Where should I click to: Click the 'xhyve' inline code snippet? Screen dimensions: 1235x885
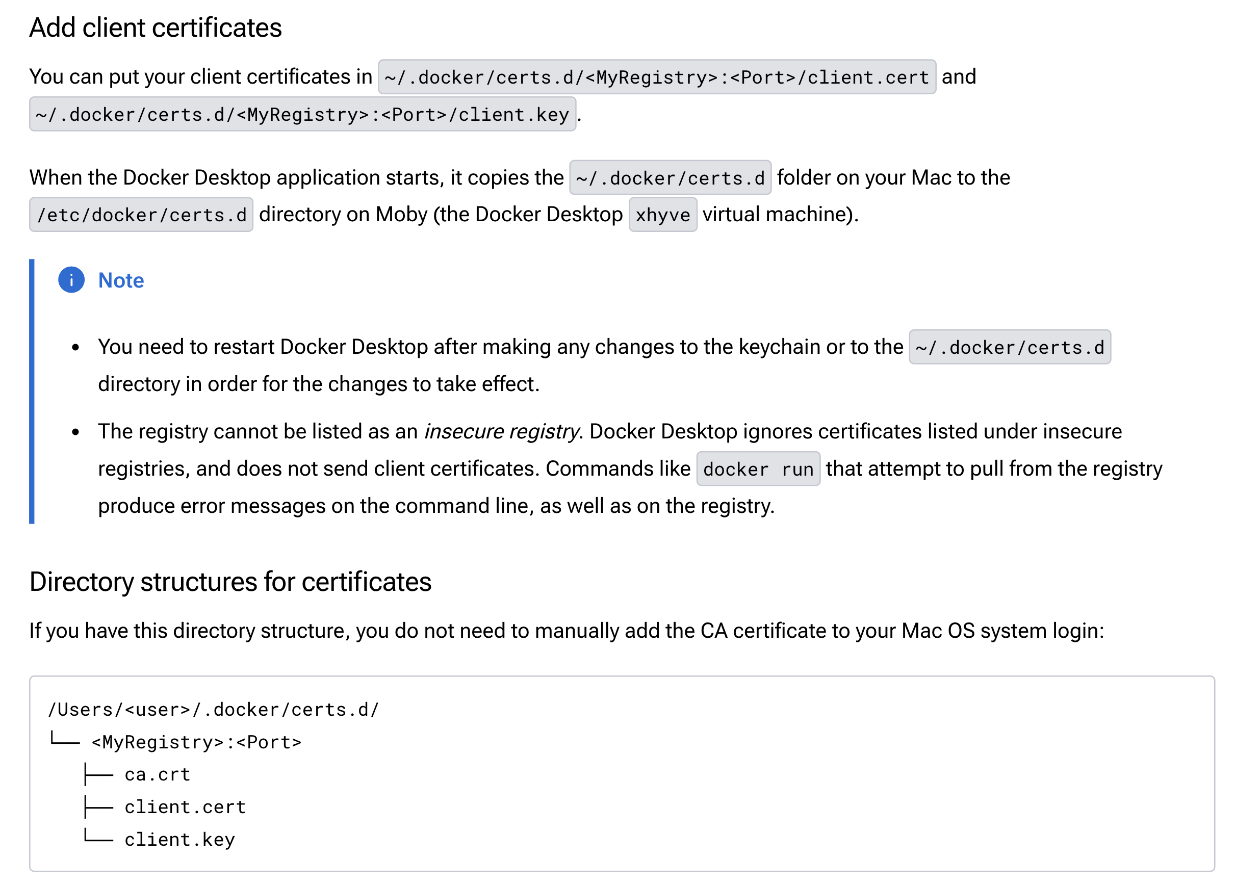(x=662, y=215)
